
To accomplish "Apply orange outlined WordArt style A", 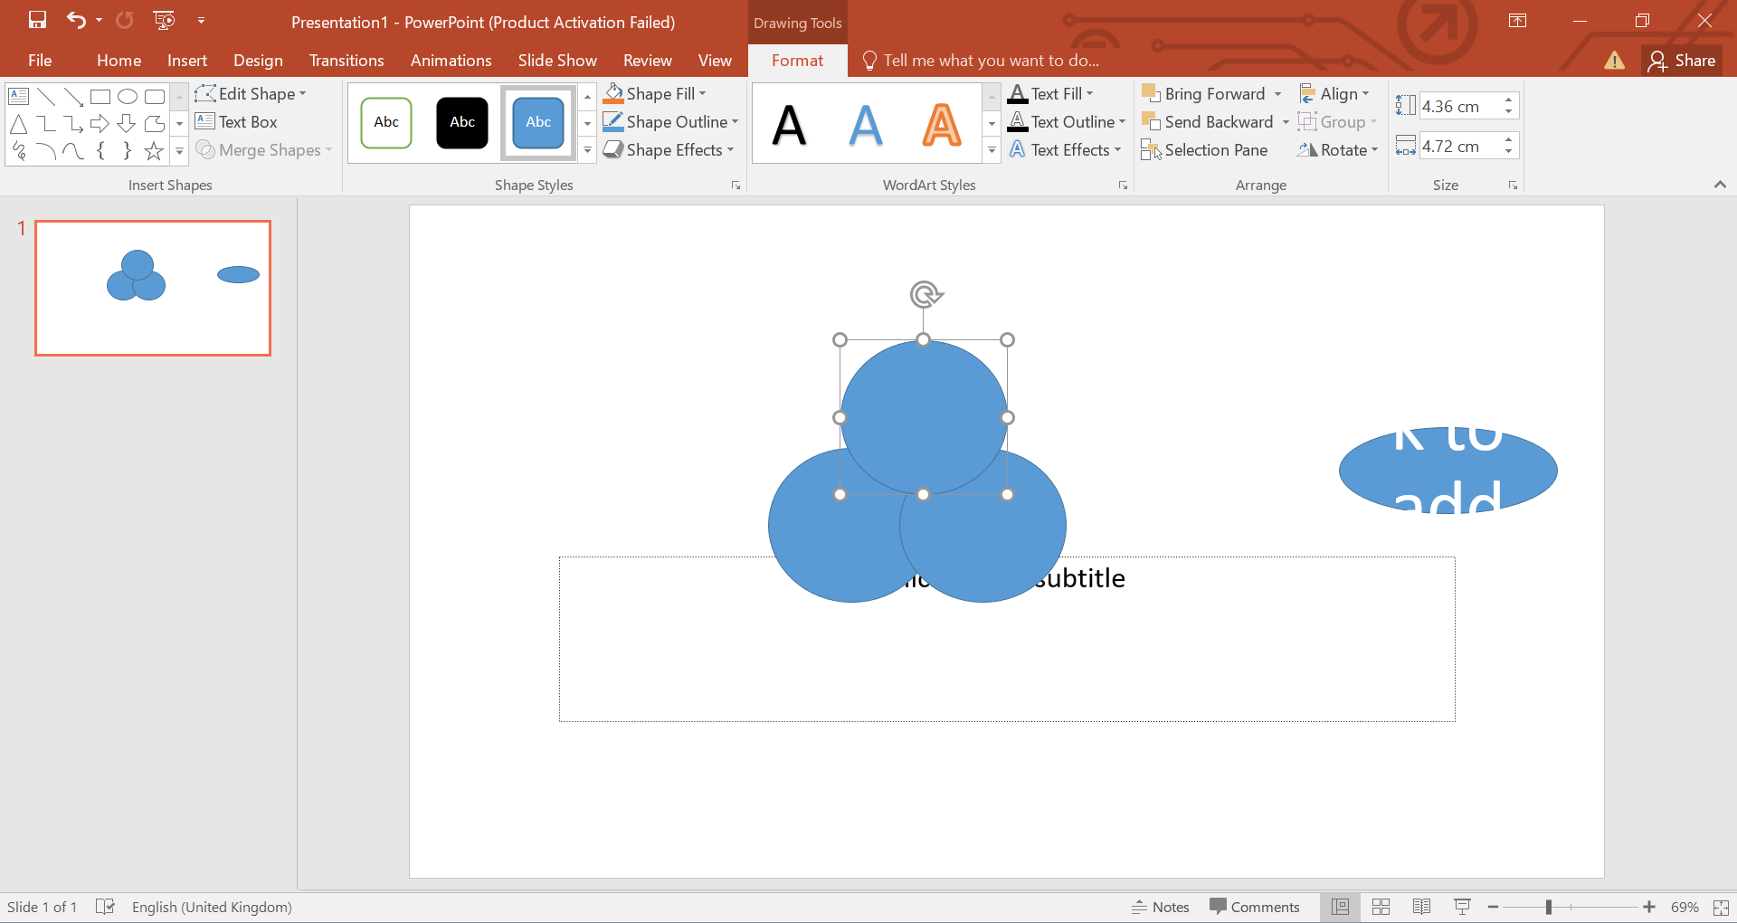I will coord(942,125).
